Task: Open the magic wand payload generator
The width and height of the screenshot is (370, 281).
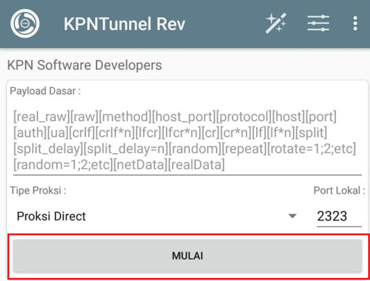Action: (276, 23)
